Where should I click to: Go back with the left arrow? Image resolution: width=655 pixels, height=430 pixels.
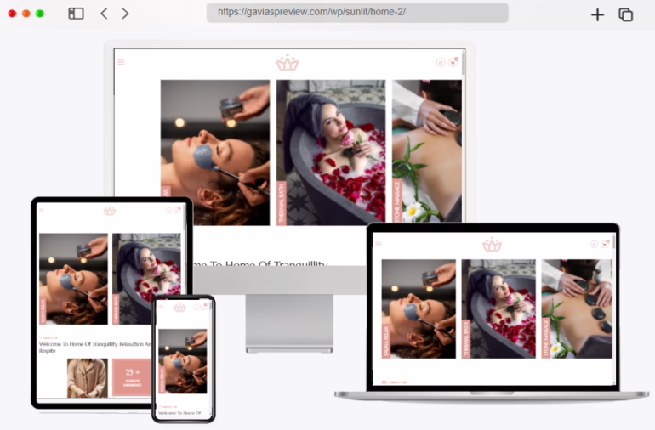coord(104,14)
